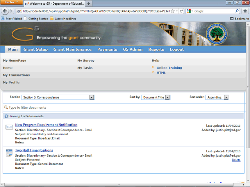The image size is (250, 187).
Task: Click the bookmark star icon in address bar
Action: click(x=173, y=11)
